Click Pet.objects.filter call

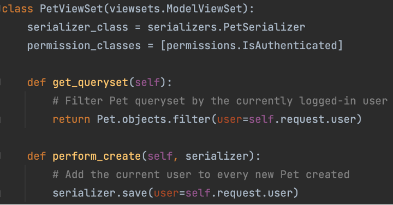tap(153, 119)
